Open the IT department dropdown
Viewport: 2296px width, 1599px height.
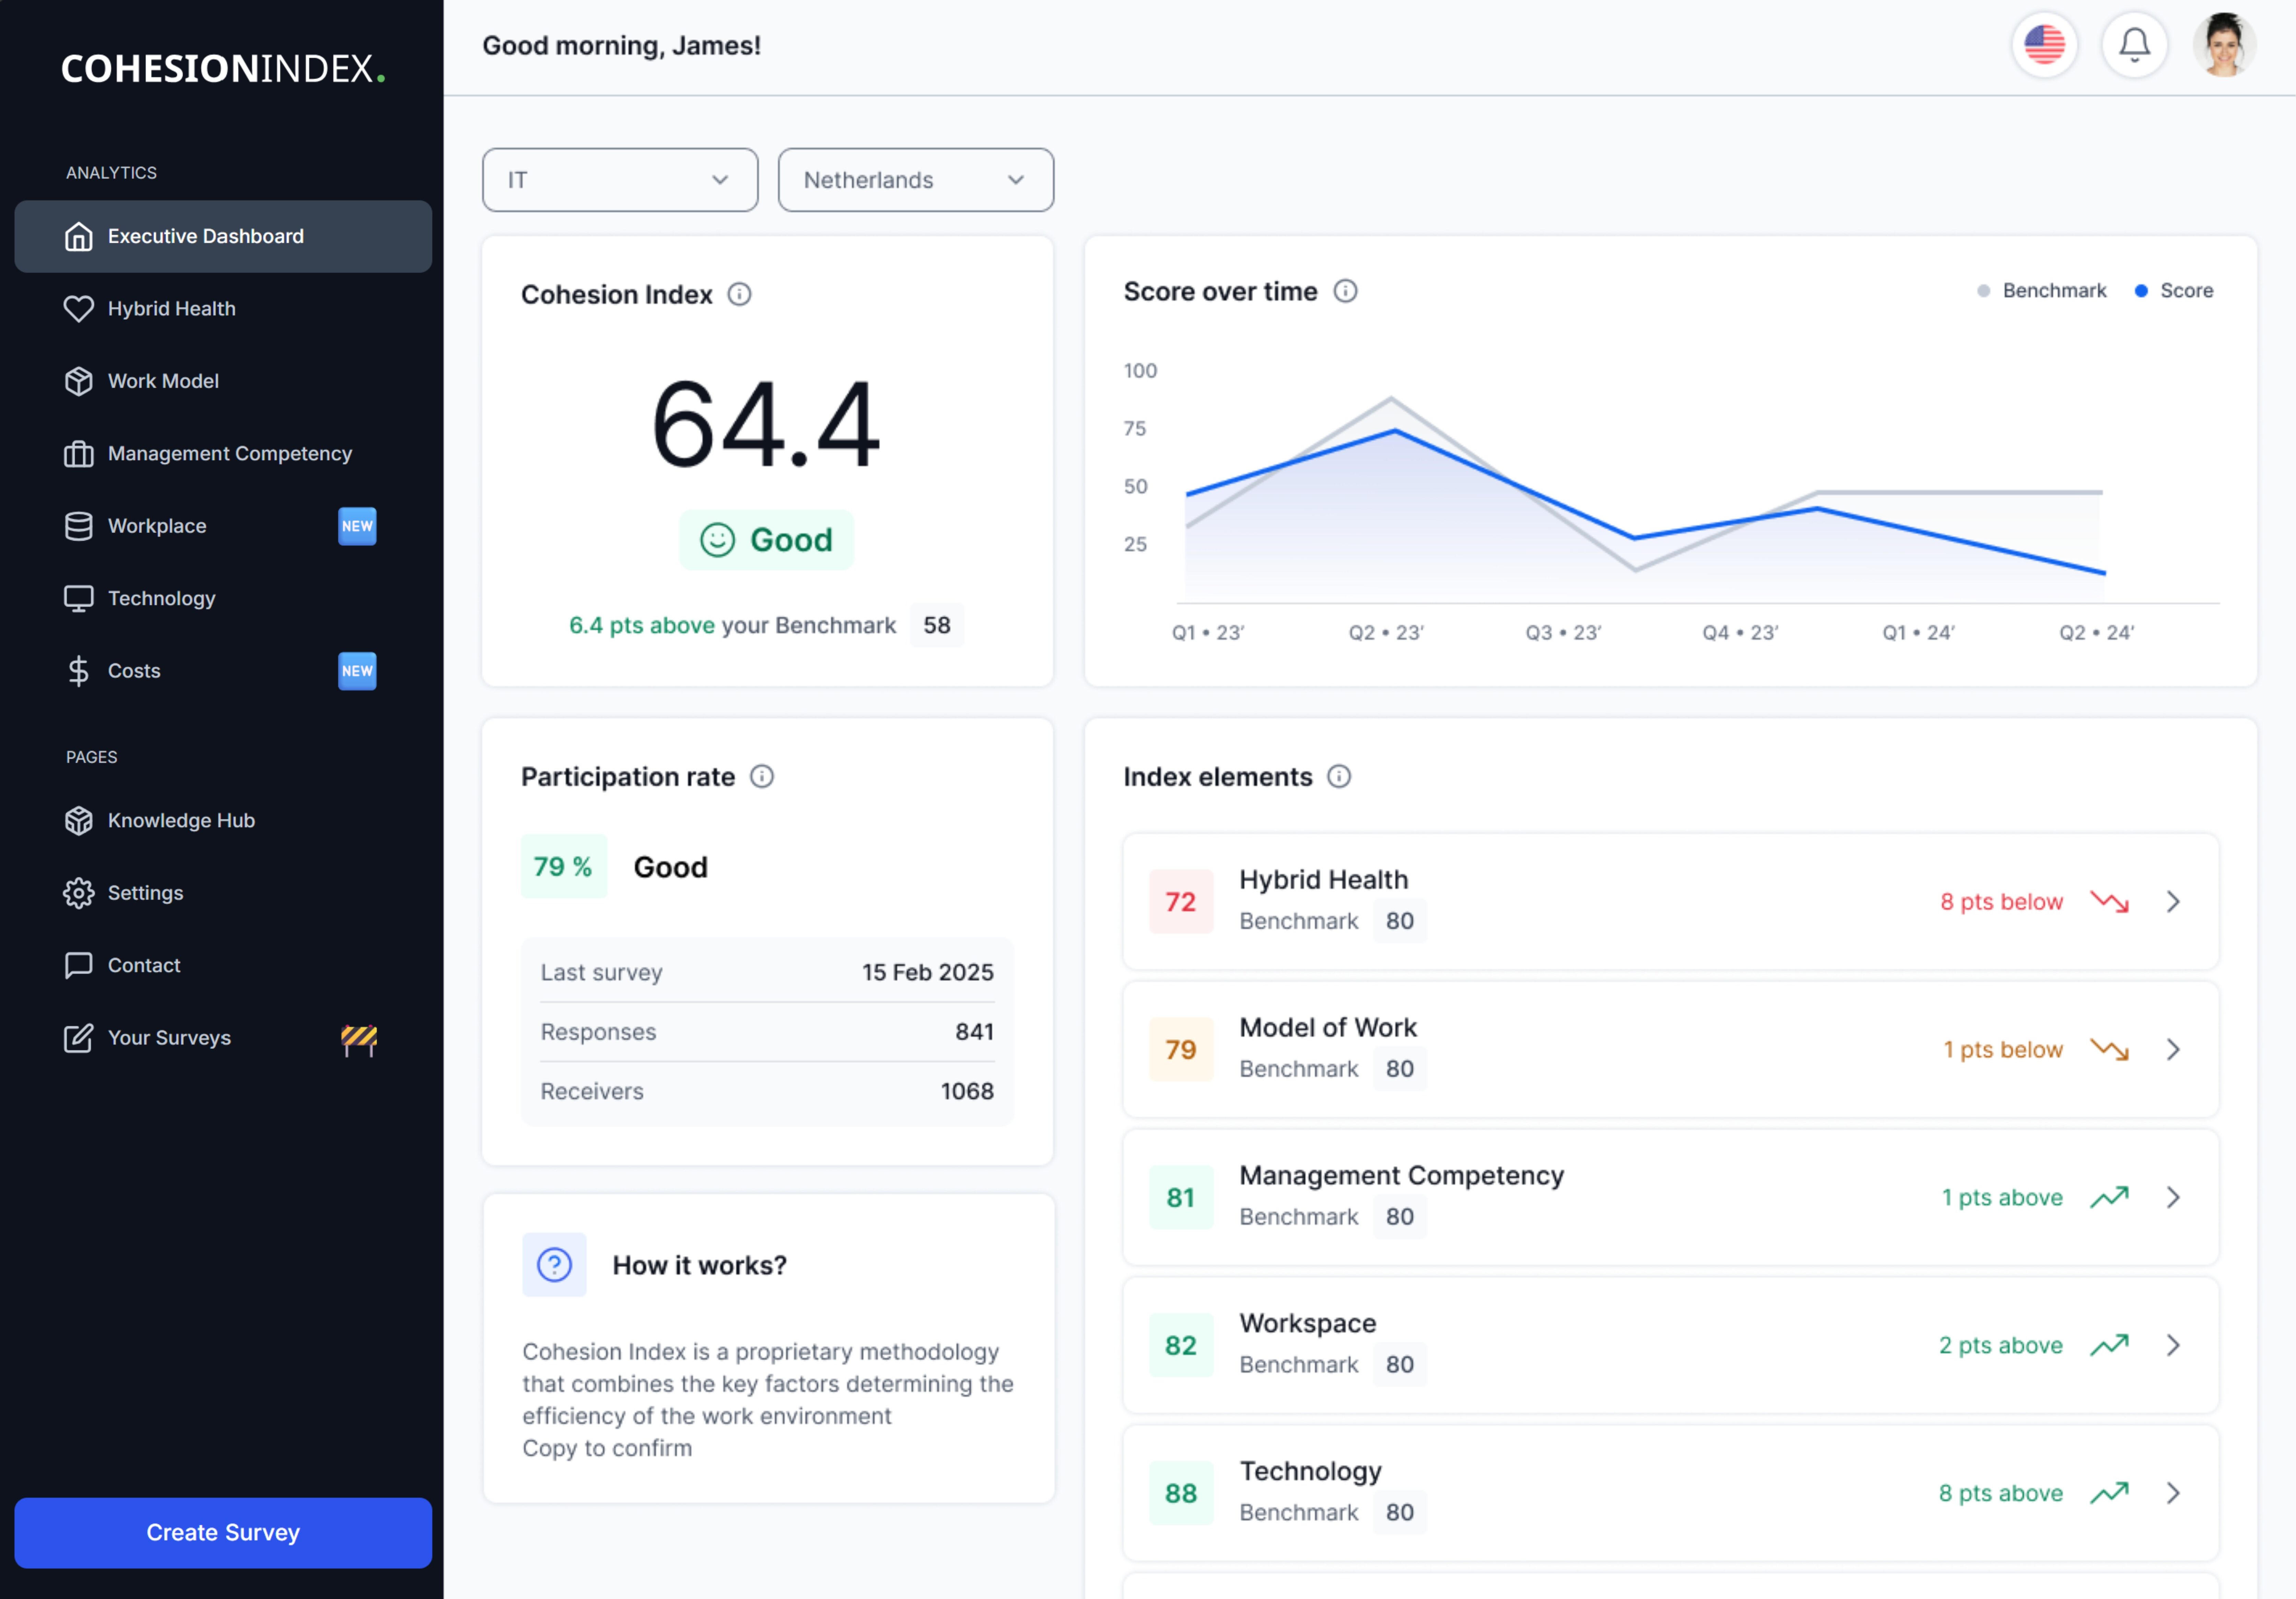[x=620, y=180]
